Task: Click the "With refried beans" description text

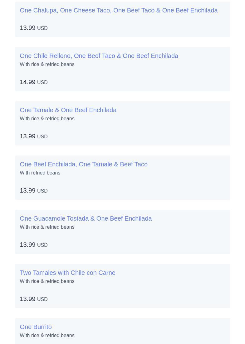Action: tap(40, 173)
